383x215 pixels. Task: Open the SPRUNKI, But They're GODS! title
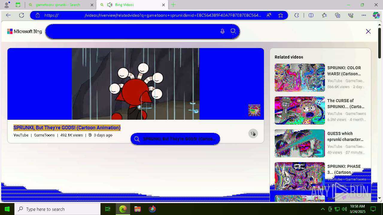(67, 128)
